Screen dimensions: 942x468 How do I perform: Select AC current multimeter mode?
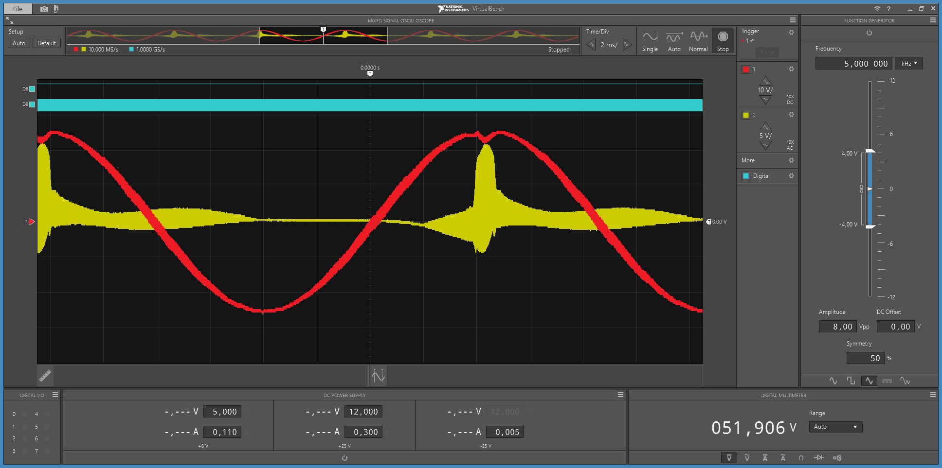point(783,458)
